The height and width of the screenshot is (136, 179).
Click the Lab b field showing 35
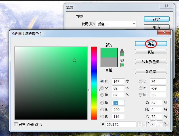click(158, 95)
